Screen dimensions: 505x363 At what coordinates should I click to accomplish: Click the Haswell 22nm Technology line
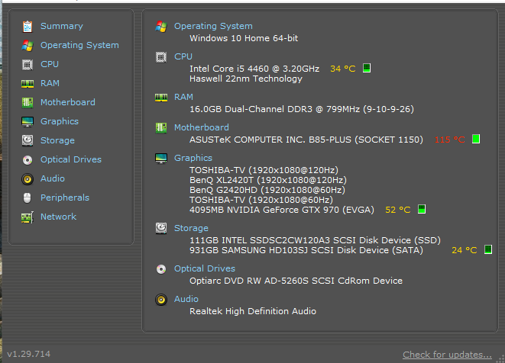(x=246, y=79)
